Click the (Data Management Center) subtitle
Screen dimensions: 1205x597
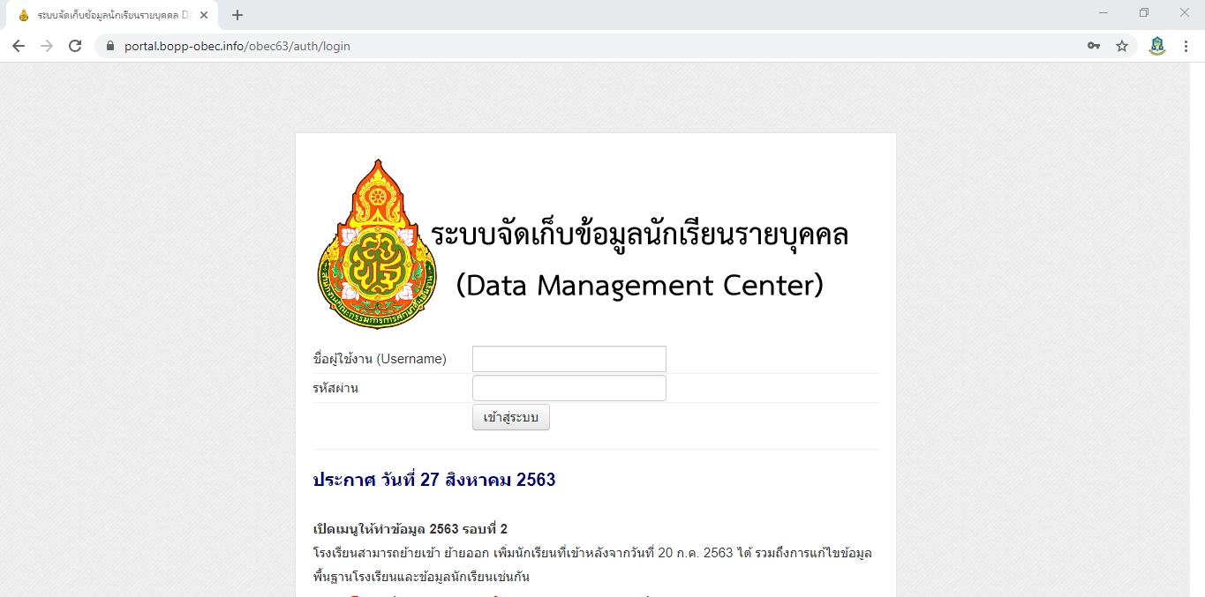[x=640, y=285]
